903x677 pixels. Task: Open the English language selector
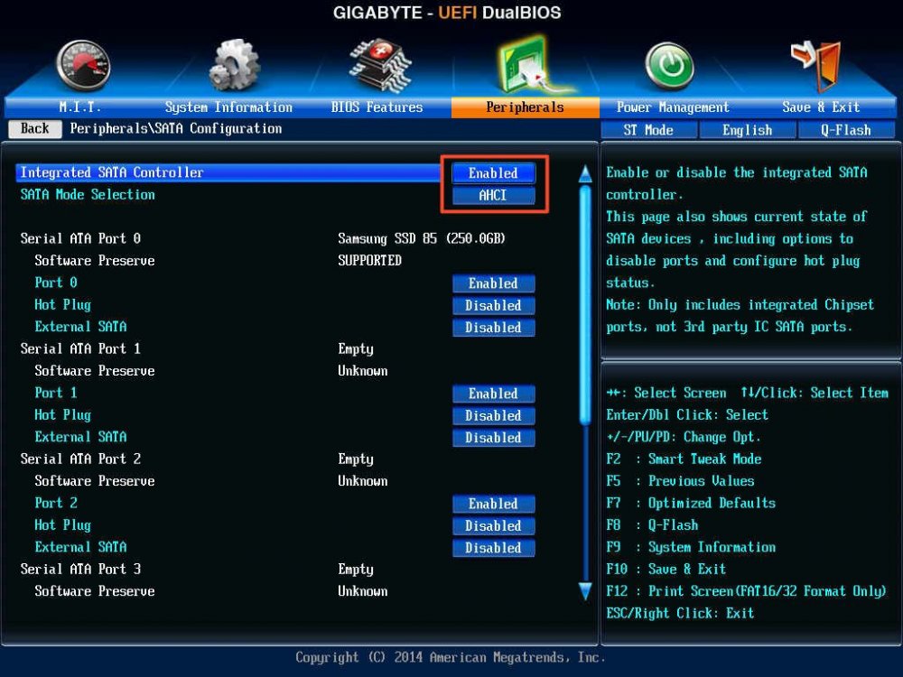[x=748, y=130]
